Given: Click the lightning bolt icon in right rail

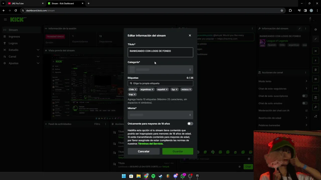Looking at the screenshot, I should [316, 60].
